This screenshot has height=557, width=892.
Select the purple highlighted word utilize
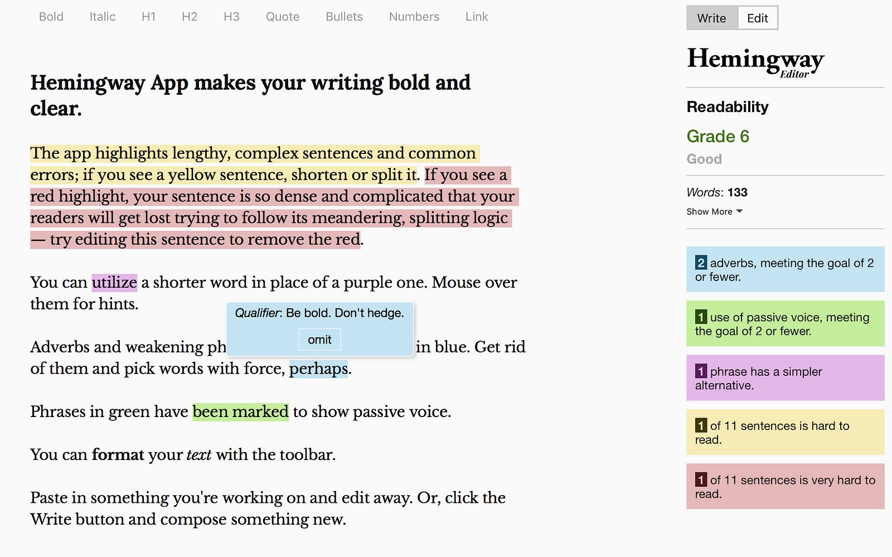(114, 282)
